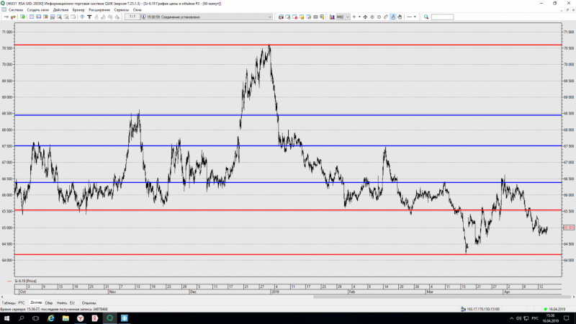Image resolution: width=576 pixels, height=324 pixels.
Task: Open the Окна menu
Action: (x=137, y=10)
